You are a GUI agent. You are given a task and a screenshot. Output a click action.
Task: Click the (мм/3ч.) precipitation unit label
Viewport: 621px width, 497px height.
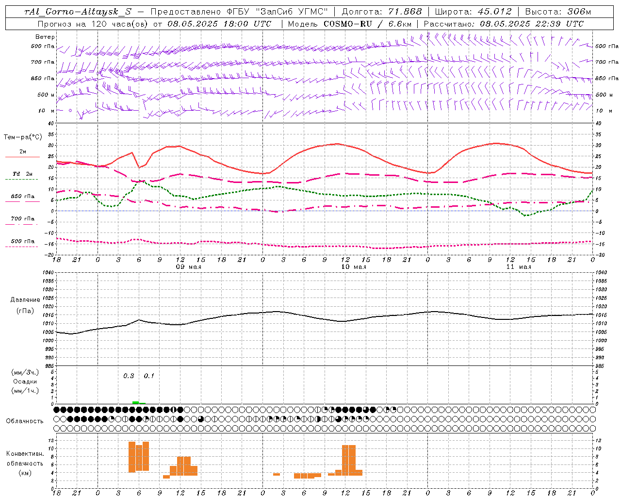25,372
